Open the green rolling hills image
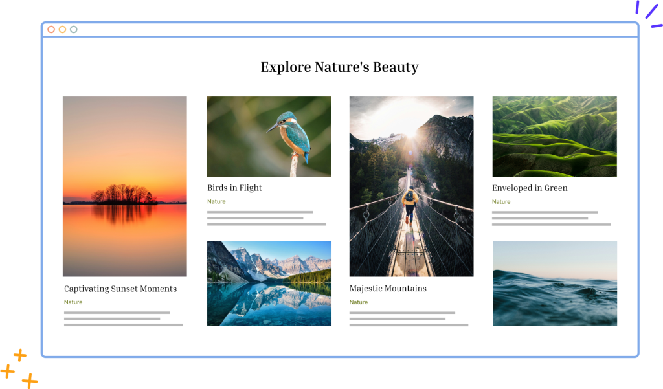Image resolution: width=663 pixels, height=389 pixels. tap(554, 137)
